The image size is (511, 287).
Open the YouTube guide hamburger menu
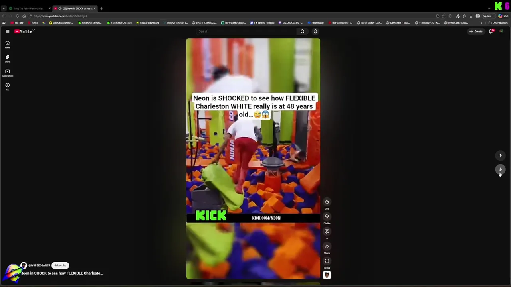7,31
